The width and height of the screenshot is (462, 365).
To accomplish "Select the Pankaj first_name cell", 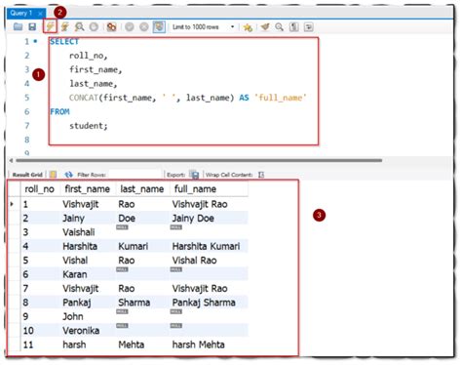I will (88, 303).
